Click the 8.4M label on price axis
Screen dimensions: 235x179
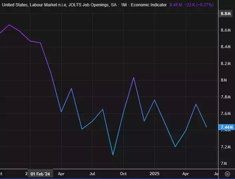225,47
